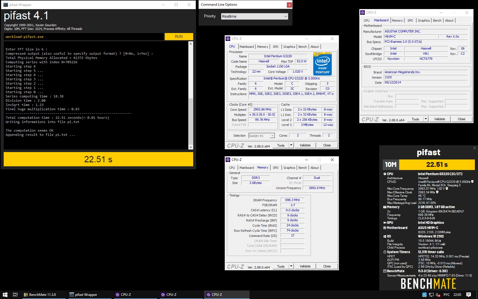The width and height of the screenshot is (478, 299).
Task: Click the BenchMate section icon above Sensor Measurements
Action: click(x=385, y=271)
